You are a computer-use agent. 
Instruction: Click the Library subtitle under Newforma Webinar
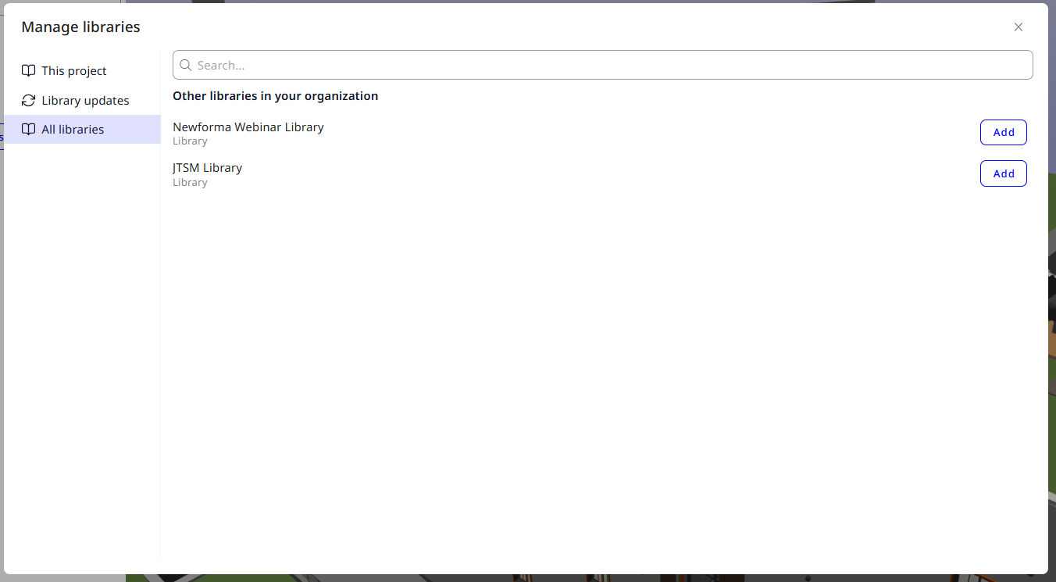(190, 141)
